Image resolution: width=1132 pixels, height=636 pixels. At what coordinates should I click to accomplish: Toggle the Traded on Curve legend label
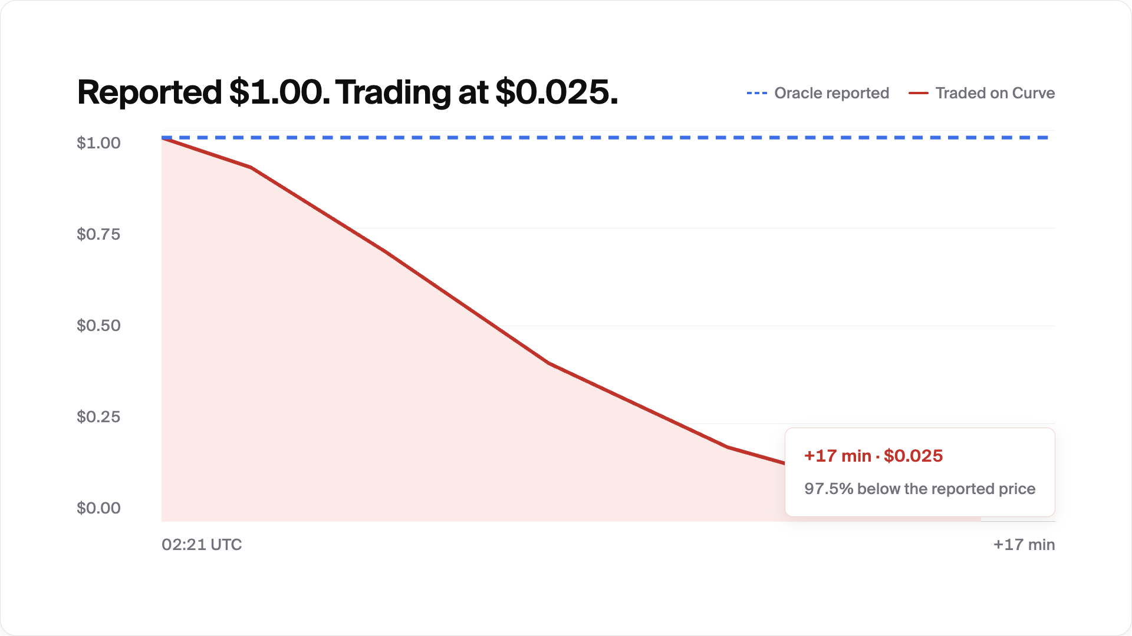(995, 93)
